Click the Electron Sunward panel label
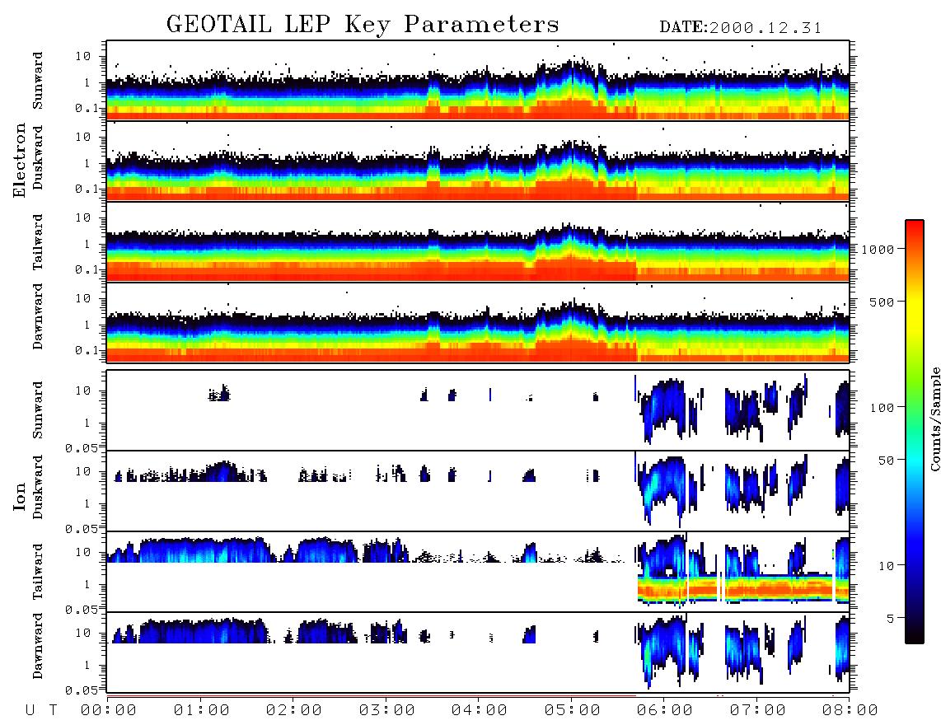The image size is (941, 725). pos(38,81)
